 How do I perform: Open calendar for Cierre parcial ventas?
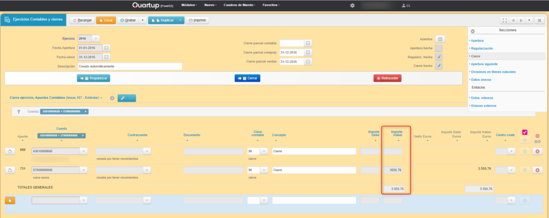coord(308,61)
